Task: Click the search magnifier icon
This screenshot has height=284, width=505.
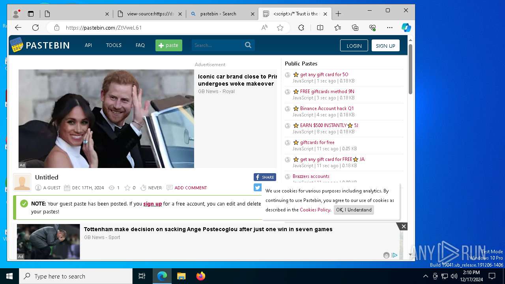Action: [248, 45]
